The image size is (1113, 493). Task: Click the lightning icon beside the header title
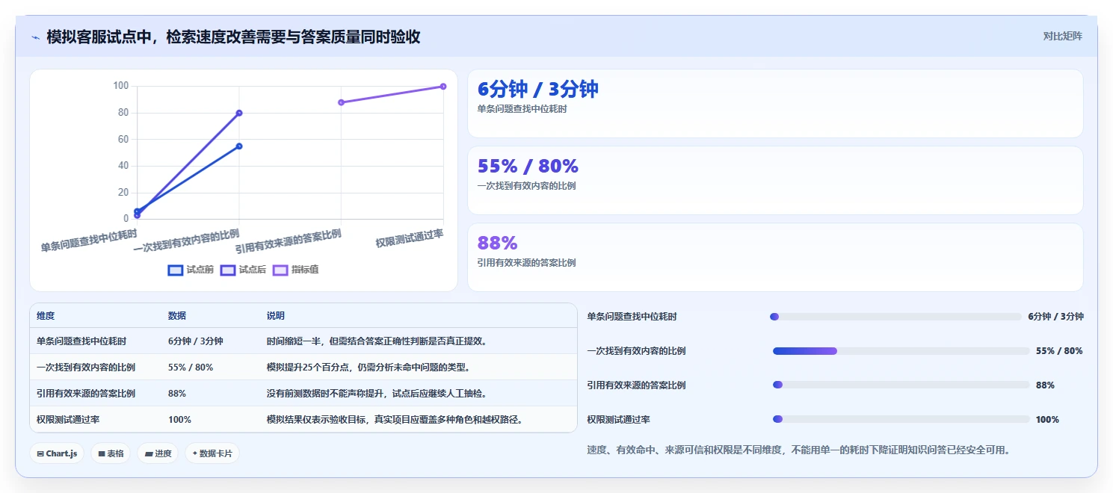tap(35, 37)
